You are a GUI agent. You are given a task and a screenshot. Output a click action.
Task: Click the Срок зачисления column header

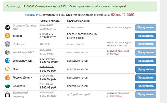click(x=78, y=21)
